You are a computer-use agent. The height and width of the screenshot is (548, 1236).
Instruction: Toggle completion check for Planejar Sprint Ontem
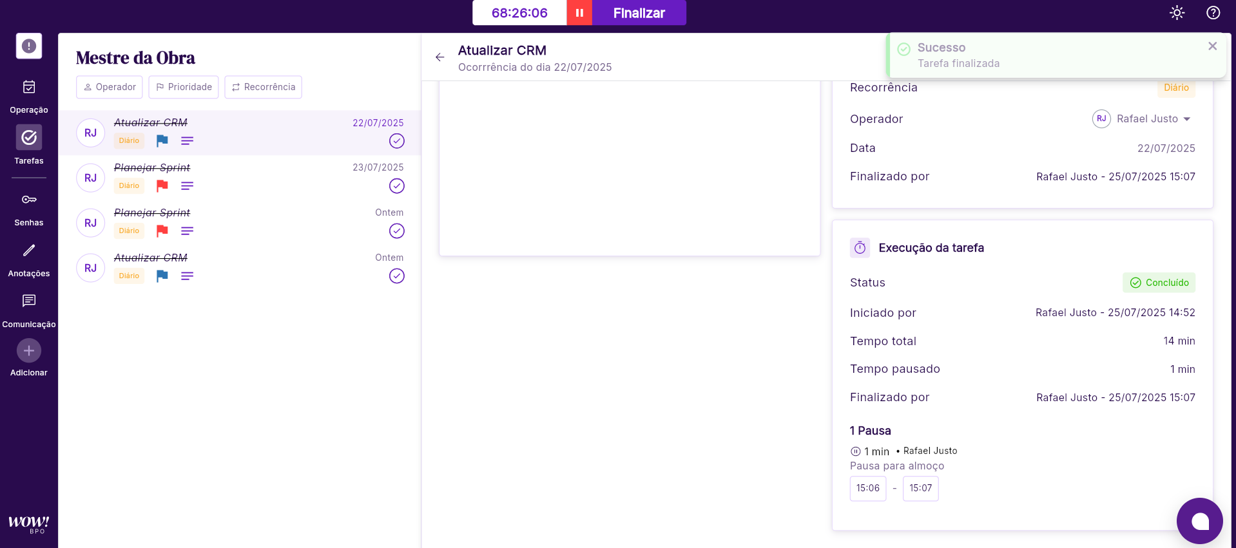pyautogui.click(x=397, y=231)
